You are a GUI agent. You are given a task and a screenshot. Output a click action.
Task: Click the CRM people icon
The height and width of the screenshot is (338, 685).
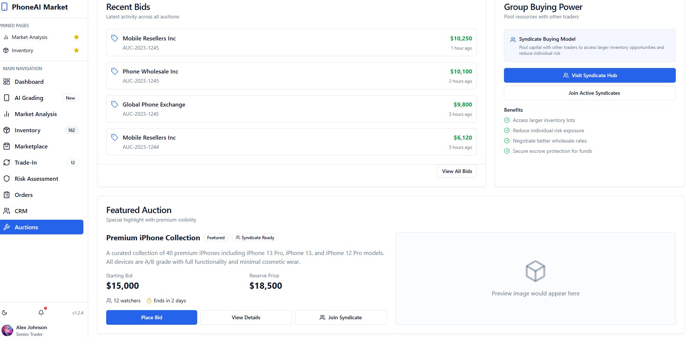pyautogui.click(x=7, y=211)
